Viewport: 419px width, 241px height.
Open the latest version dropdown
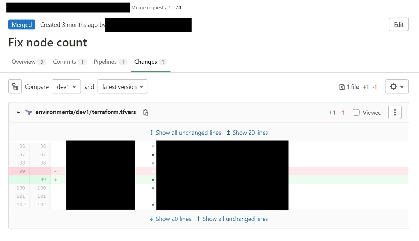pos(123,86)
